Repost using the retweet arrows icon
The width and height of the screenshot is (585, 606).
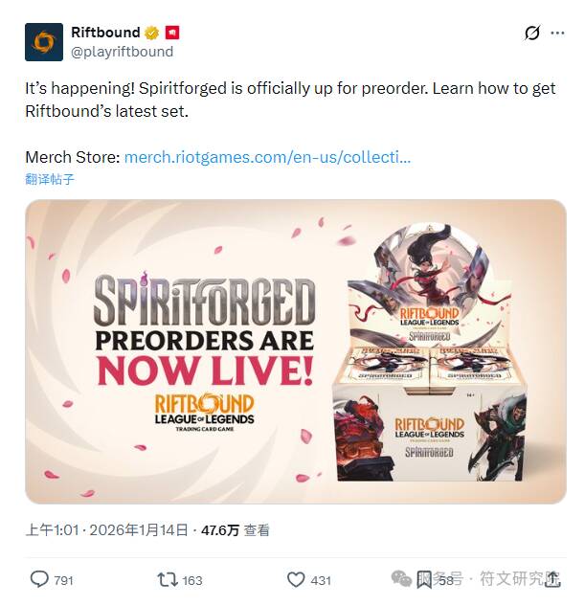(x=168, y=580)
